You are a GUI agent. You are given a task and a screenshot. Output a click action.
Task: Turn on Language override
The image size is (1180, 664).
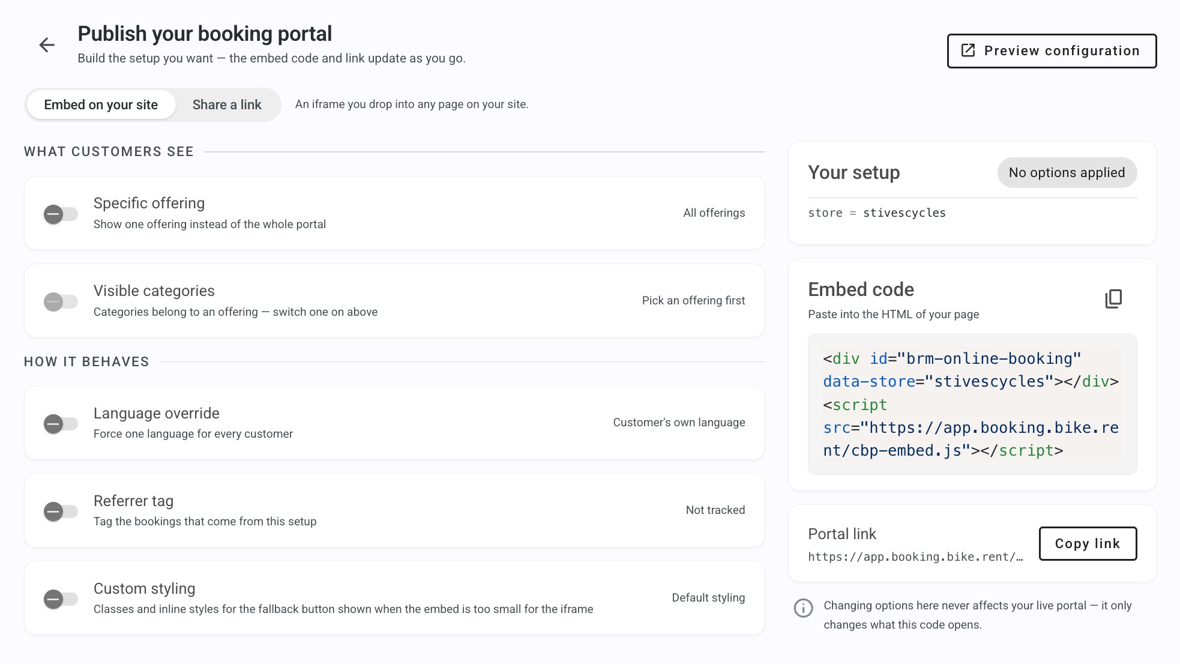61,424
